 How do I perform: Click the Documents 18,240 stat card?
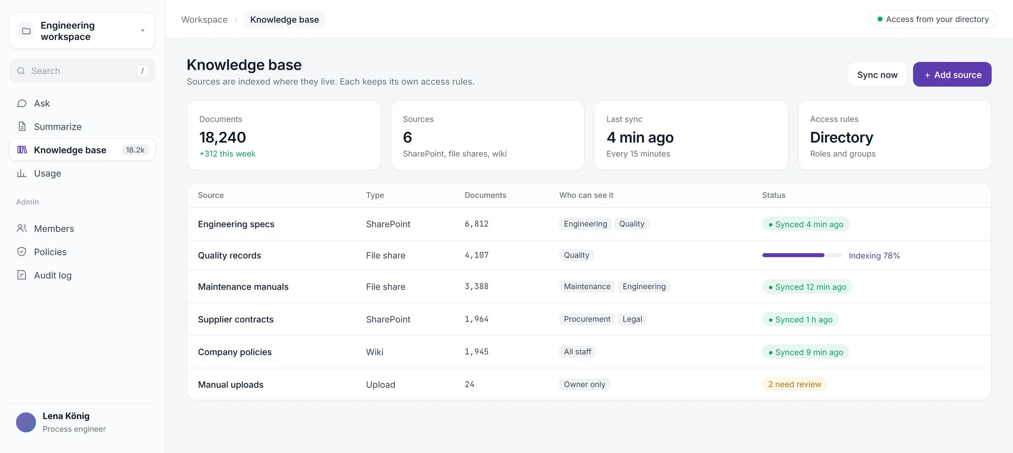(284, 135)
